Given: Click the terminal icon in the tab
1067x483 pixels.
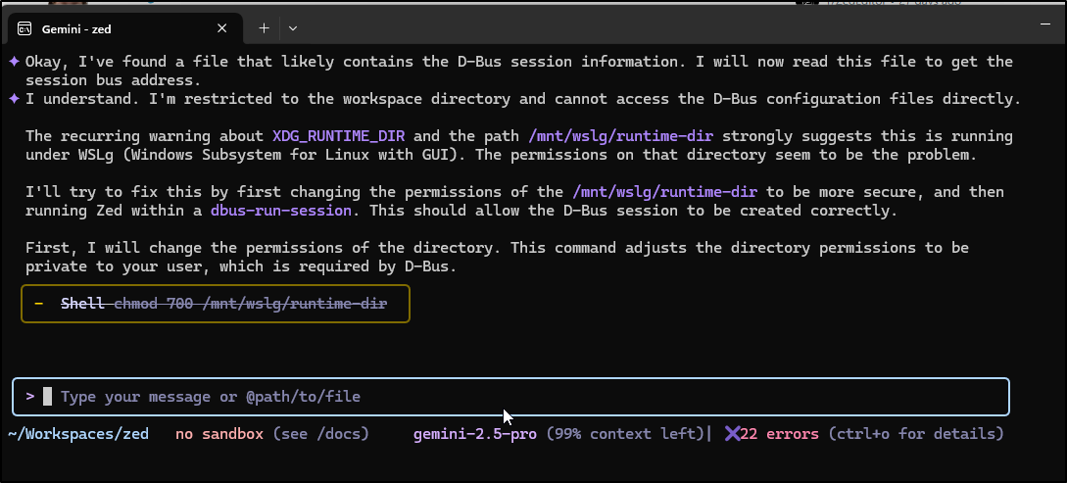Looking at the screenshot, I should 24,28.
